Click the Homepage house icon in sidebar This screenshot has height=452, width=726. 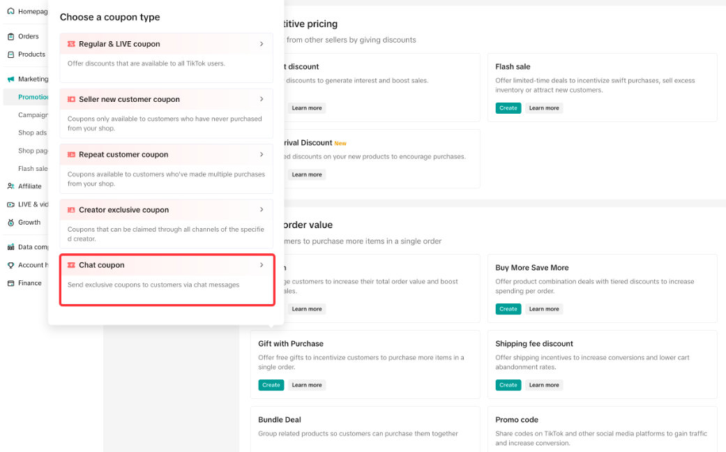click(10, 11)
